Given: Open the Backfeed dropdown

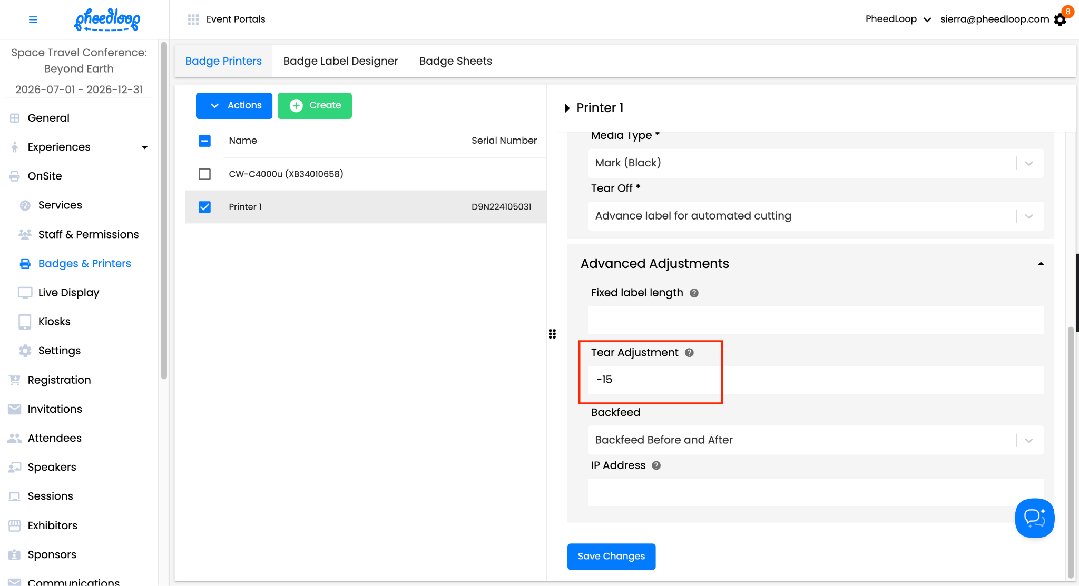Looking at the screenshot, I should click(816, 440).
